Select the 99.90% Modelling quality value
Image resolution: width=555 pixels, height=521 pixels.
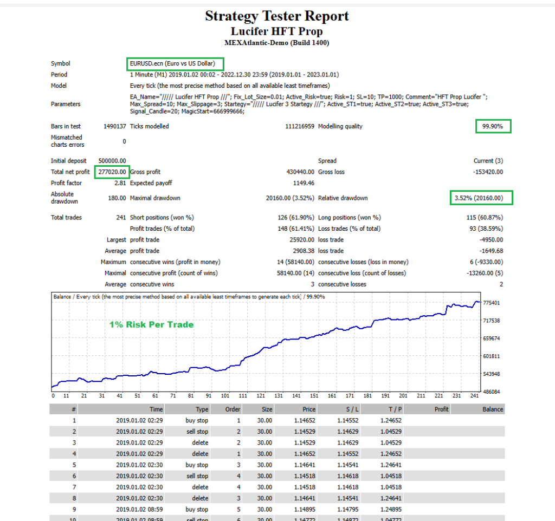(x=493, y=126)
